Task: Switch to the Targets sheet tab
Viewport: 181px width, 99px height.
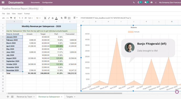Action: [x=71, y=97]
